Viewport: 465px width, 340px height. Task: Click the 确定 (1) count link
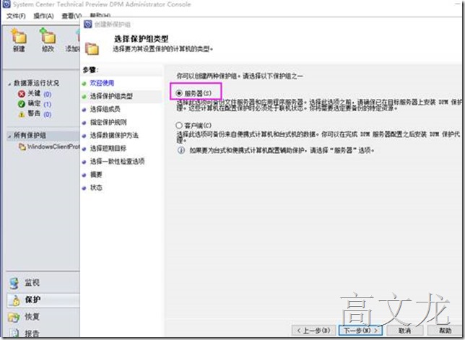coord(48,105)
